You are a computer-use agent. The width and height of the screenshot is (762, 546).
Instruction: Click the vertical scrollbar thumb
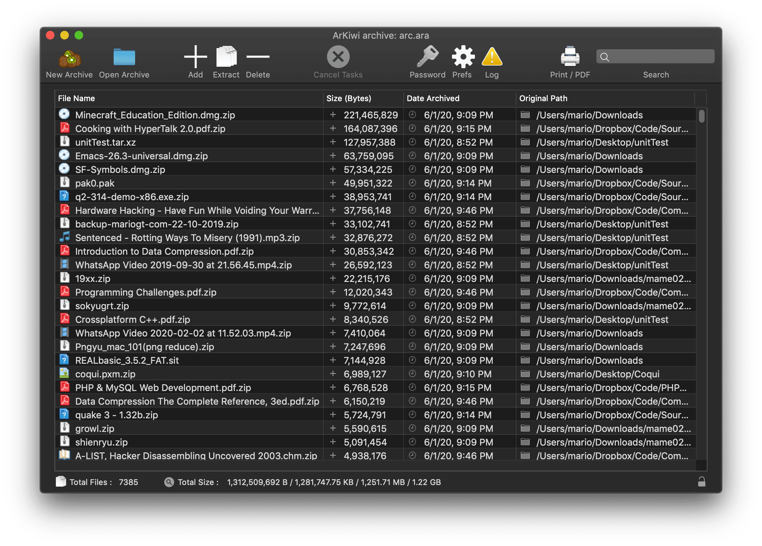(x=701, y=116)
